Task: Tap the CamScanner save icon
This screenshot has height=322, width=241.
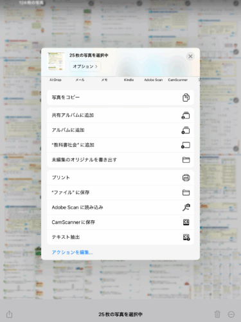Action: point(186,222)
